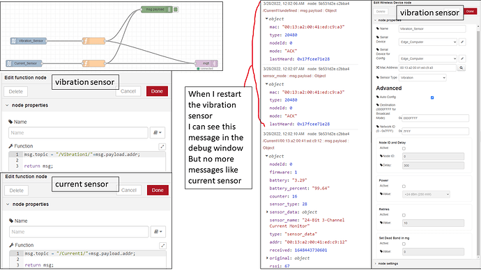Expand the current function's code editor
The width and height of the screenshot is (481, 270).
163,246
